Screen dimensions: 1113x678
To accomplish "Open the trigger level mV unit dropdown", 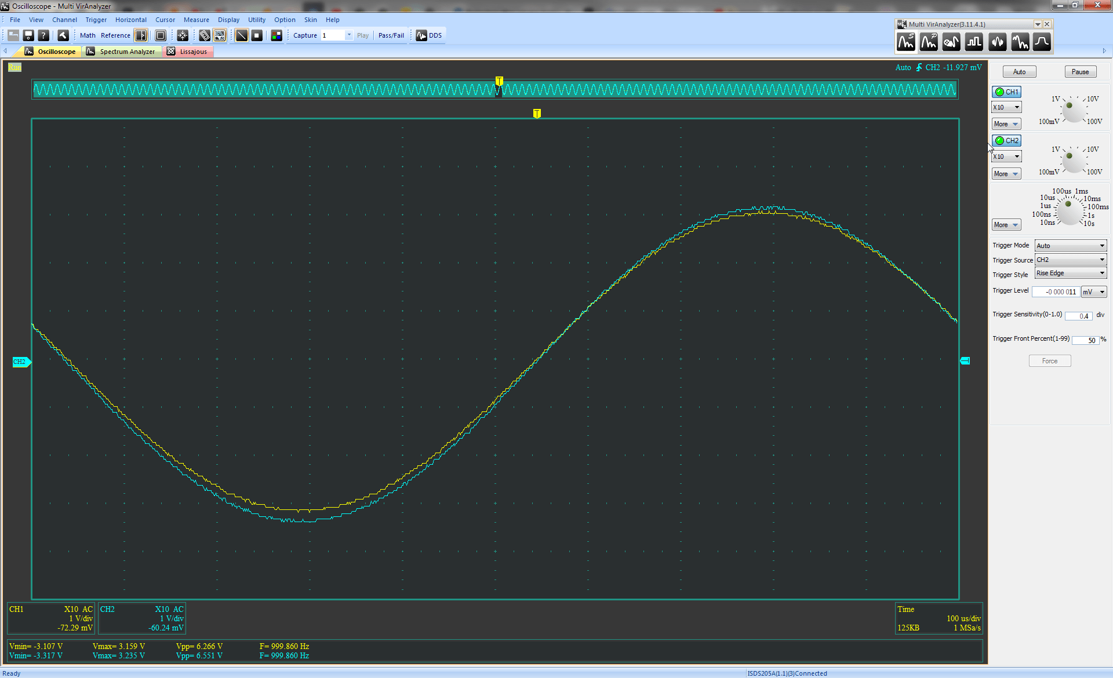I will point(1094,291).
